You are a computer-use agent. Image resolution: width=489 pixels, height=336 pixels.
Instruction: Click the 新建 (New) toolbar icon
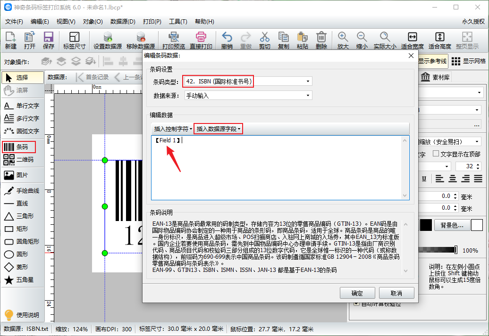click(10, 41)
